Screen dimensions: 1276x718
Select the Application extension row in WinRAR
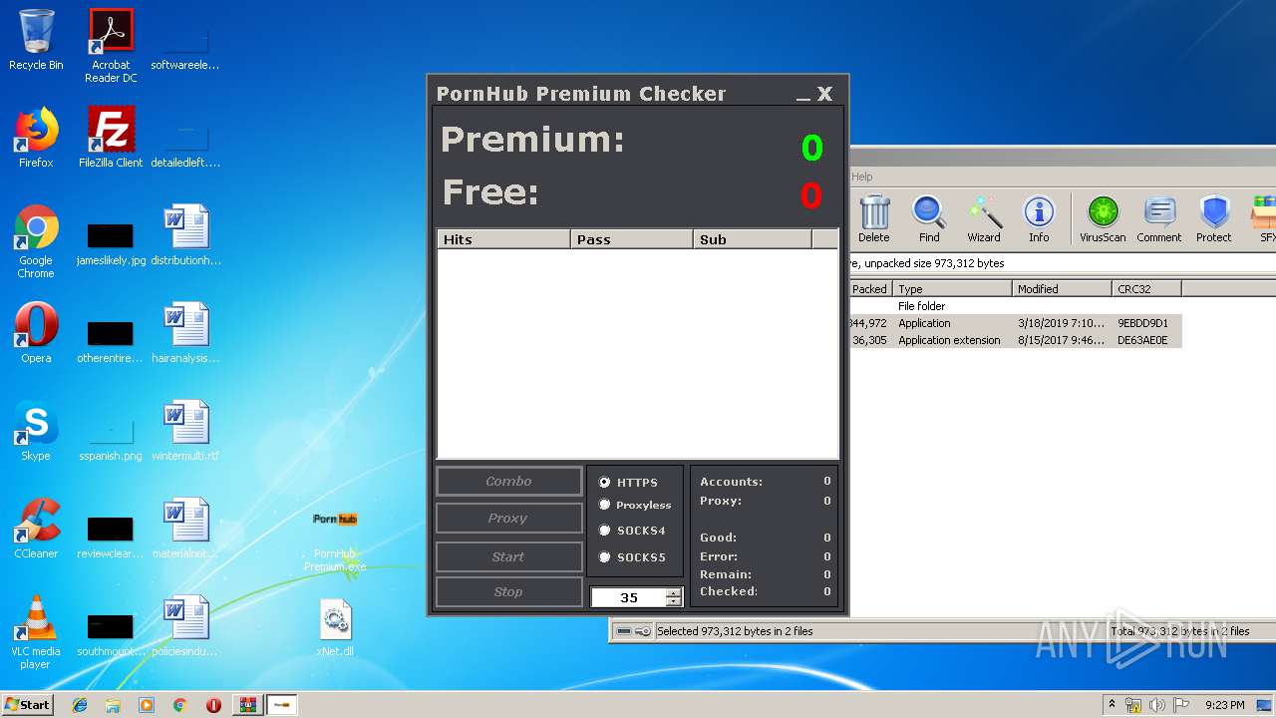coord(1015,340)
